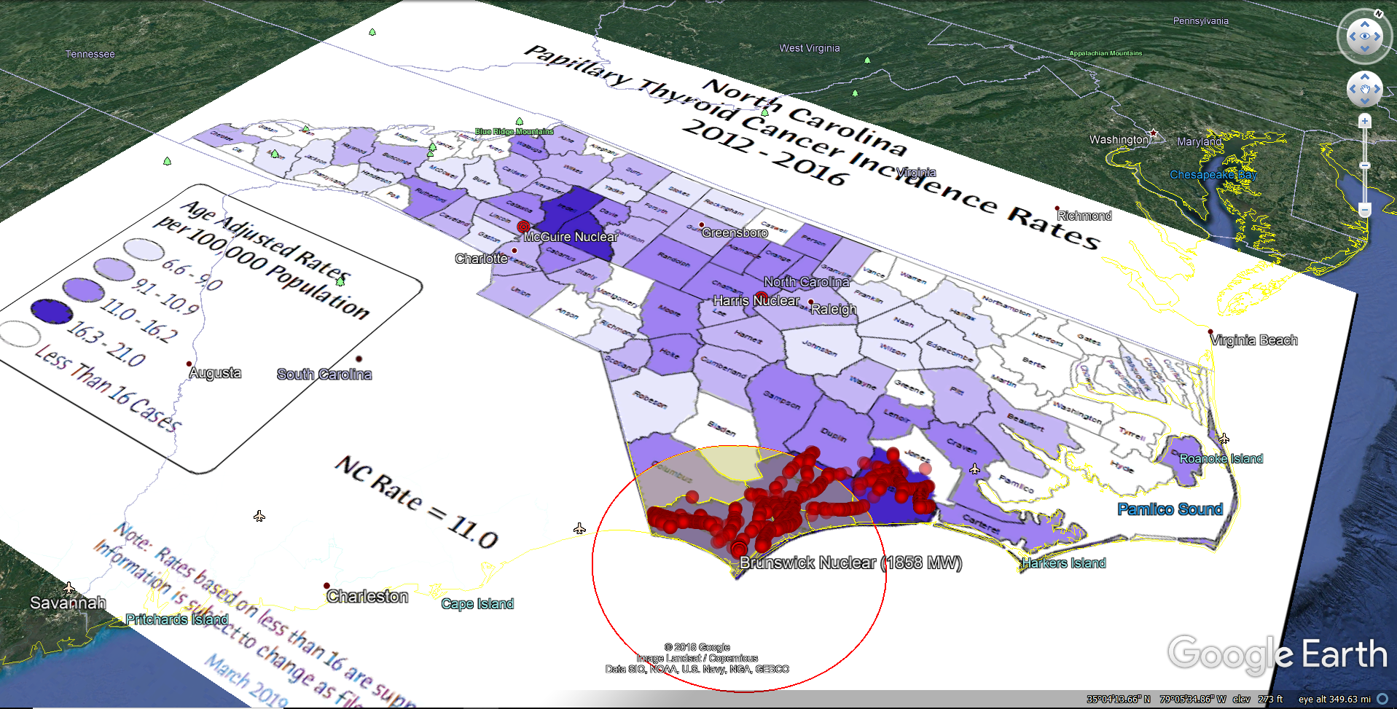This screenshot has width=1397, height=709.
Task: Click the Roanoke Island place label
Action: pos(1221,458)
